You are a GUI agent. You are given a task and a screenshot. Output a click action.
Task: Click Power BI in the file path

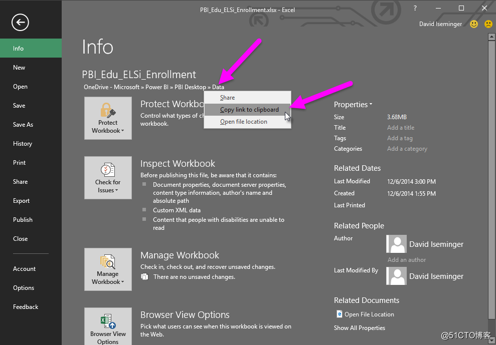(156, 87)
